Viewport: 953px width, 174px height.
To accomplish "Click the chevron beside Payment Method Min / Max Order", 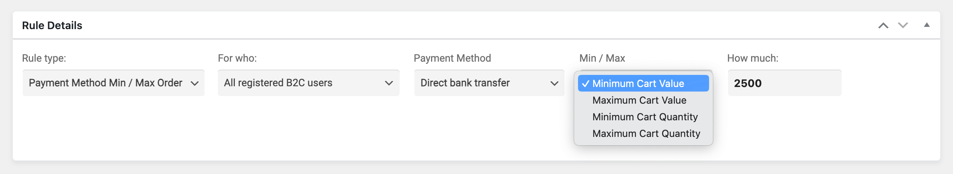I will pos(195,83).
